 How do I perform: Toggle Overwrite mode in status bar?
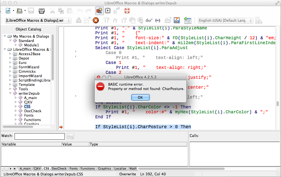click(128, 174)
